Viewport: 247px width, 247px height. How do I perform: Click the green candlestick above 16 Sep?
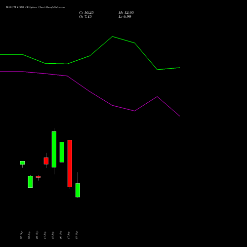click(x=62, y=152)
